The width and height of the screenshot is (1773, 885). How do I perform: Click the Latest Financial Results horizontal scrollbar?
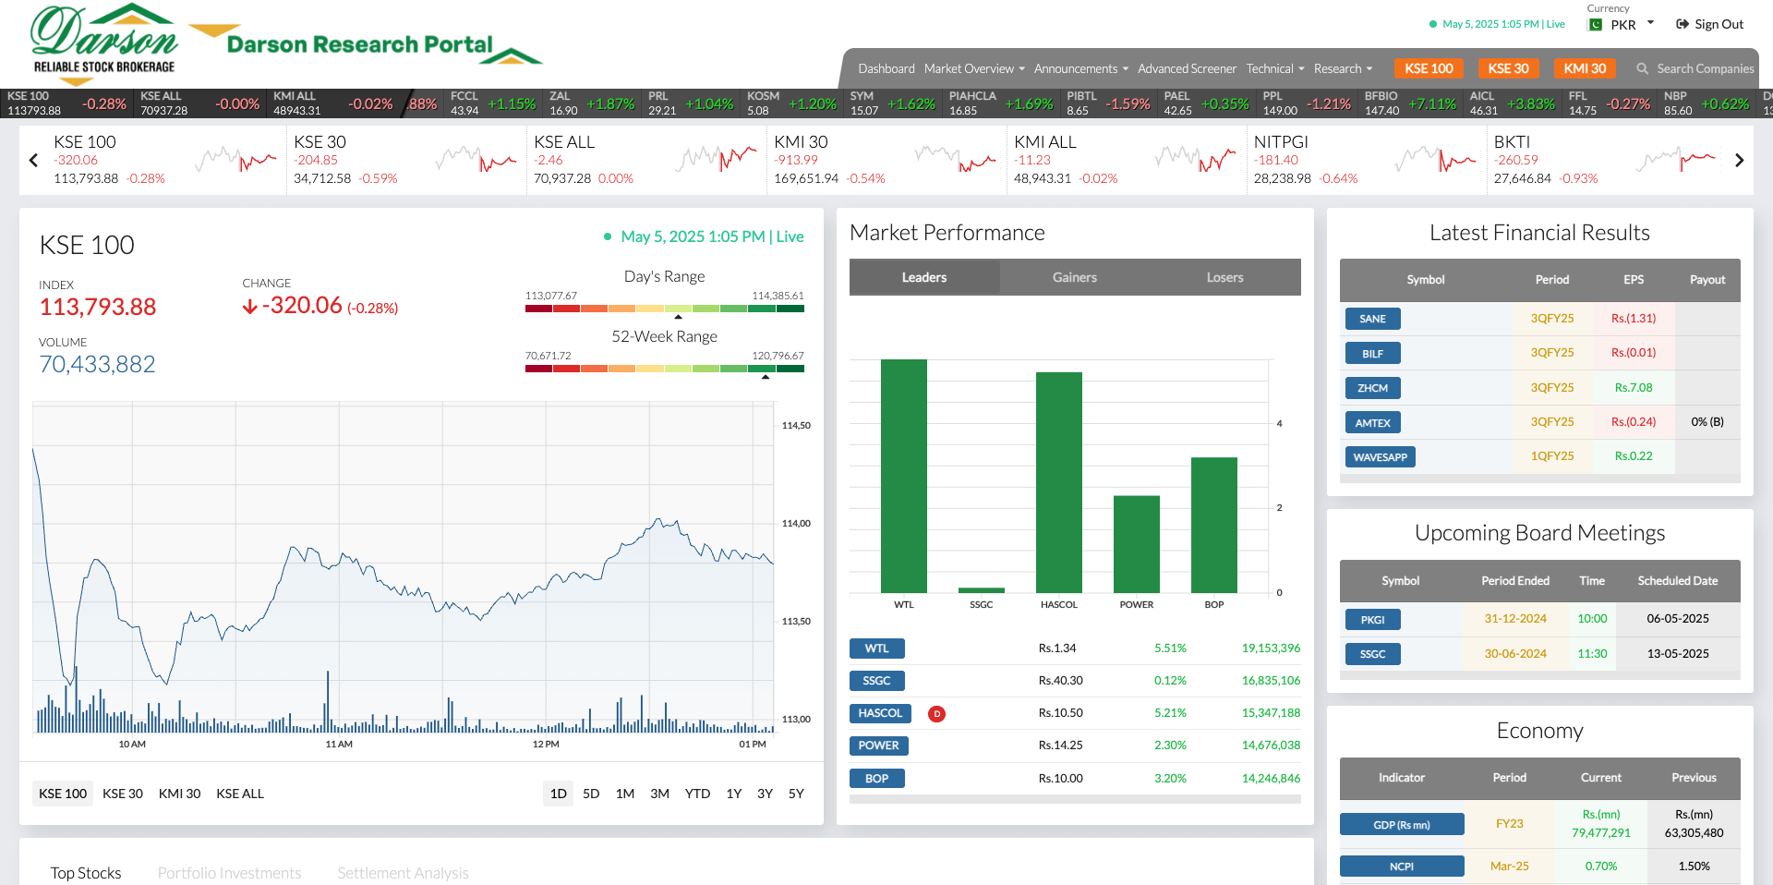(x=1539, y=479)
